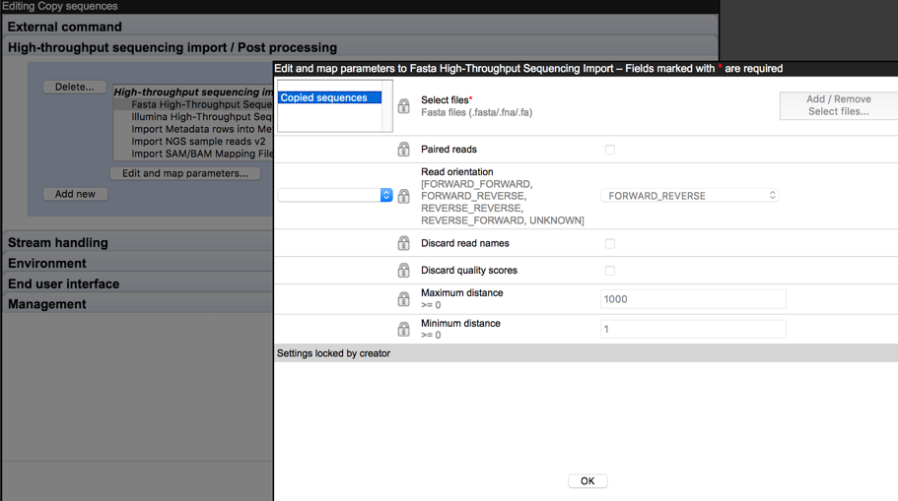Viewport: 898px width, 501px height.
Task: Expand the Management section
Action: pyautogui.click(x=137, y=304)
